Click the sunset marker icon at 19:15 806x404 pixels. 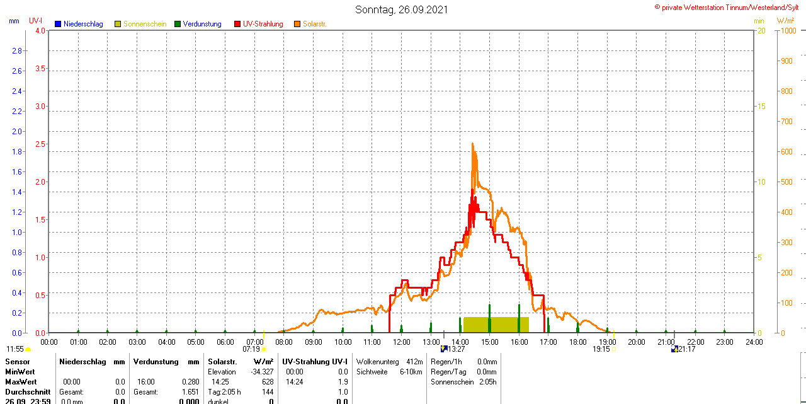tap(613, 349)
